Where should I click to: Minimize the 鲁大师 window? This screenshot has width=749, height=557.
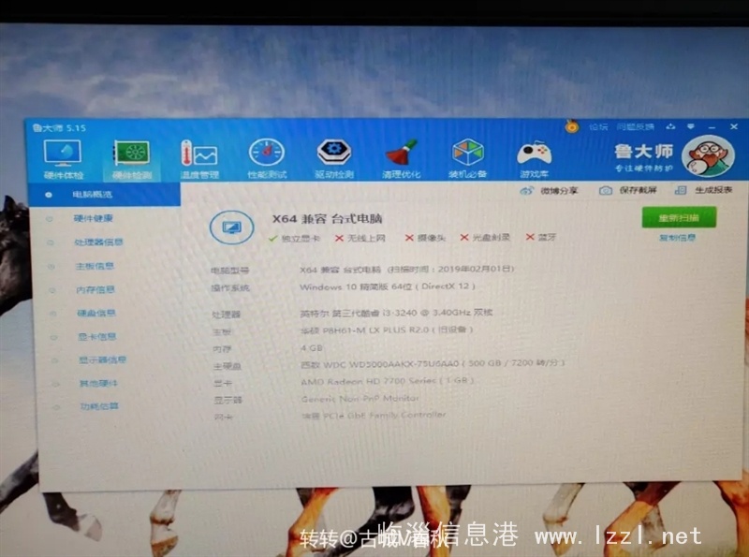tap(712, 127)
